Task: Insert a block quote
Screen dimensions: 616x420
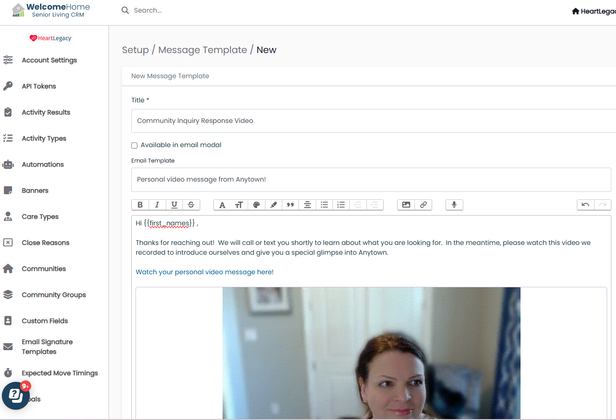Action: coord(290,205)
